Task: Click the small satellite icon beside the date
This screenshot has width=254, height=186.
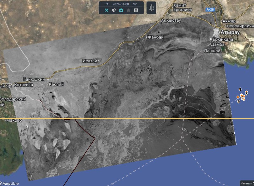Action: click(106, 4)
